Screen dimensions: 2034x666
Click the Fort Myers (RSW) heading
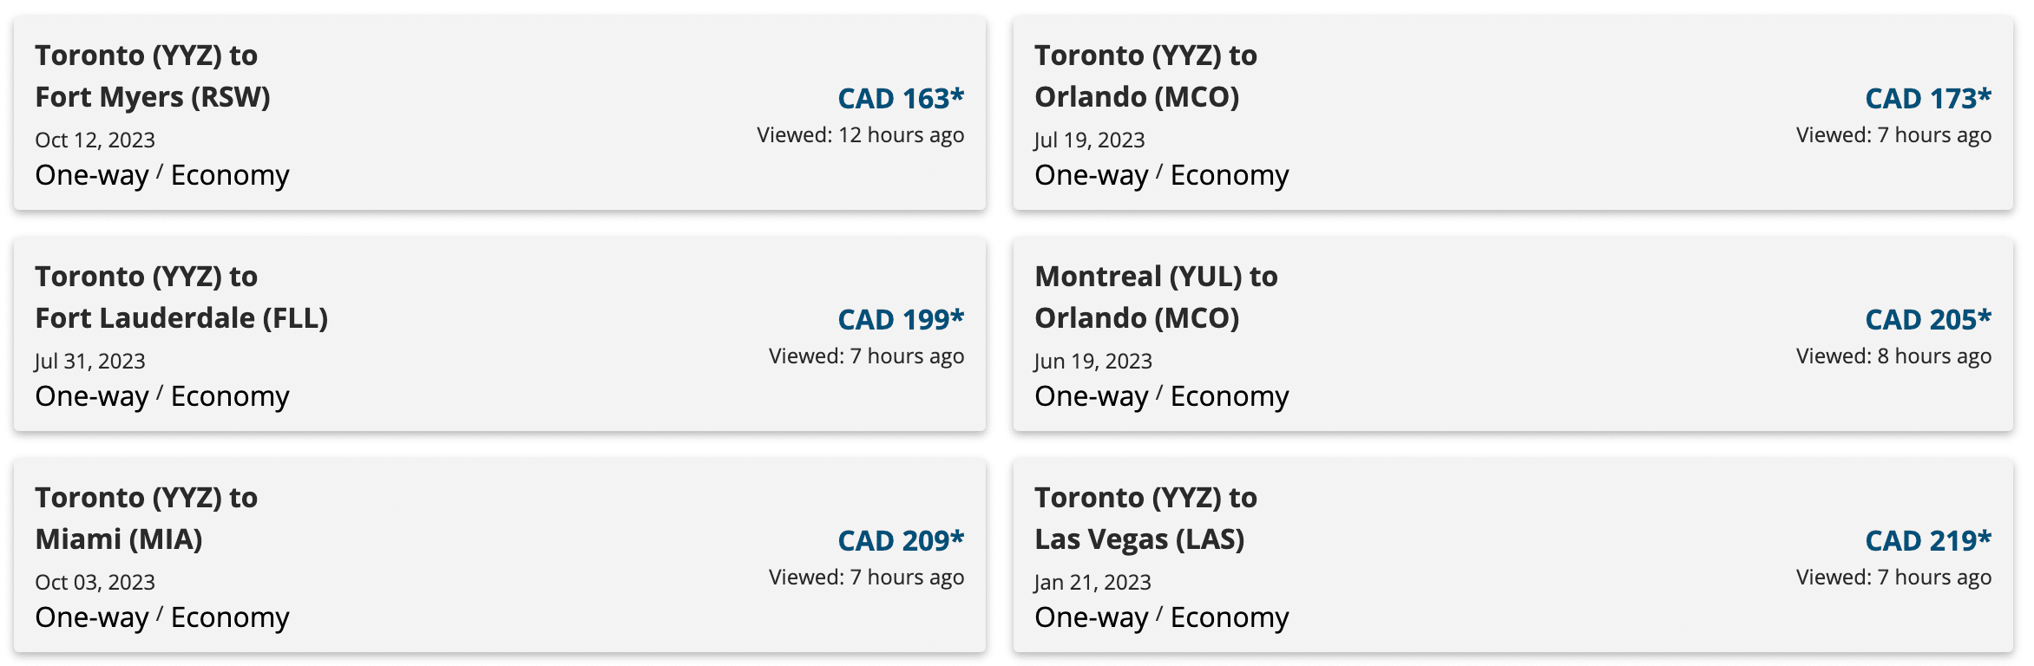(x=153, y=97)
